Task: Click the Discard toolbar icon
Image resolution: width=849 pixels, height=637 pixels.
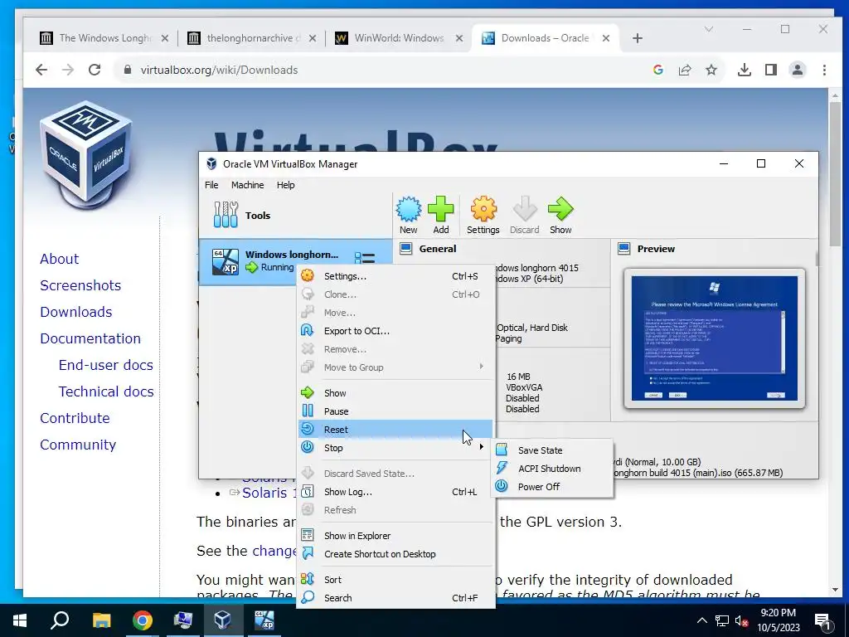Action: pos(524,215)
